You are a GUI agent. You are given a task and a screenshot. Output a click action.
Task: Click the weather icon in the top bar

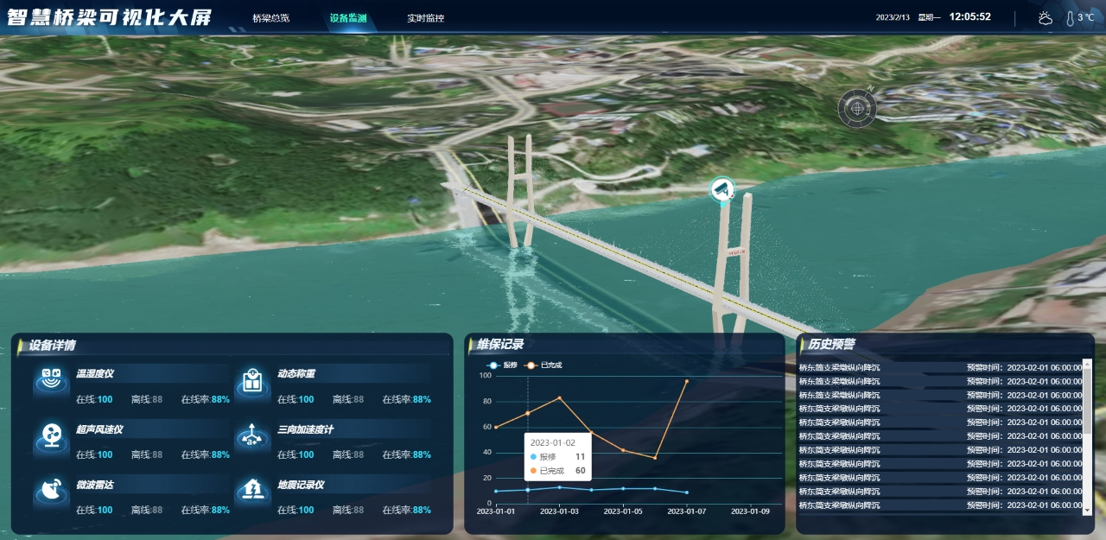point(1044,16)
